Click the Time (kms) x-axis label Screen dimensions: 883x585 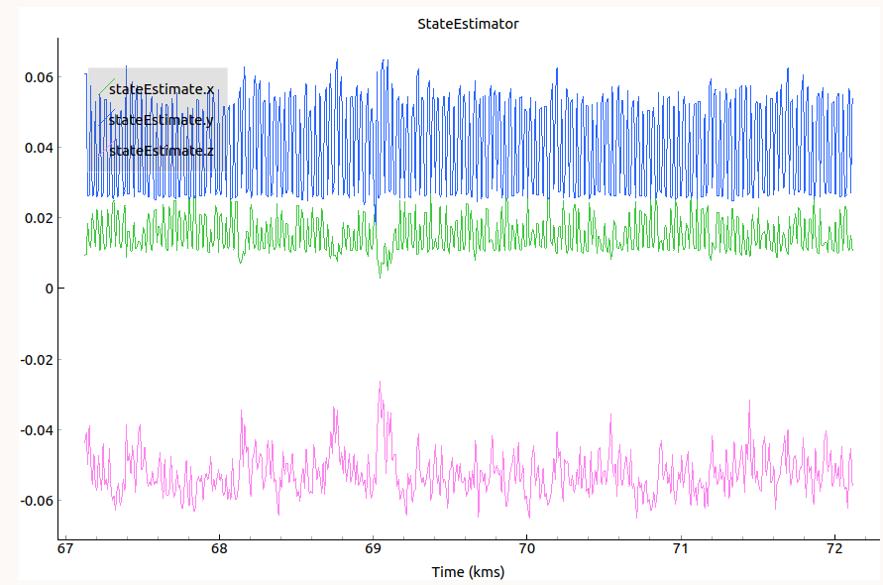pyautogui.click(x=468, y=572)
